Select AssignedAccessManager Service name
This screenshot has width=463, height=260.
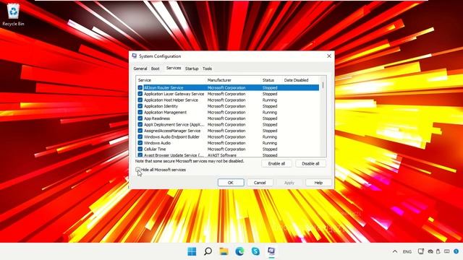pos(172,131)
